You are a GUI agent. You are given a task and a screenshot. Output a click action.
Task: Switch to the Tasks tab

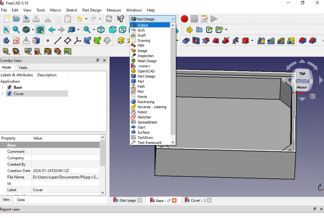coord(23,68)
